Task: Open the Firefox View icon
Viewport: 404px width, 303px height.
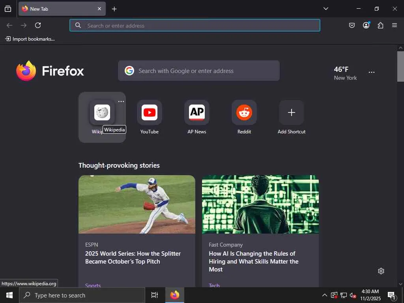Action: pos(8,9)
